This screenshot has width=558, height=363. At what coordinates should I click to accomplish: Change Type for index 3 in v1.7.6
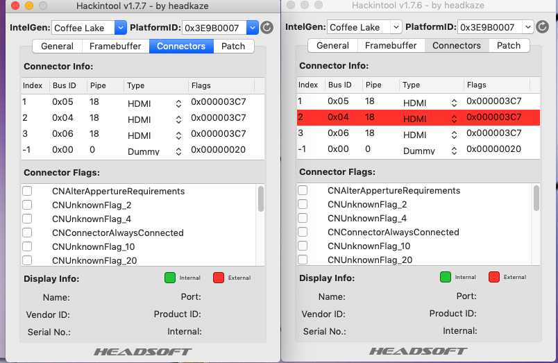click(454, 135)
